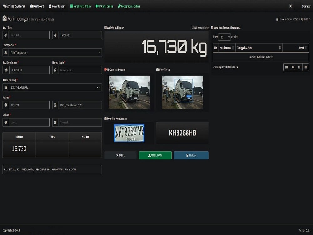Click the header date Rabu, 26 Februari 2025
Image resolution: width=313 pixels, height=235 pixels.
pos(289,19)
